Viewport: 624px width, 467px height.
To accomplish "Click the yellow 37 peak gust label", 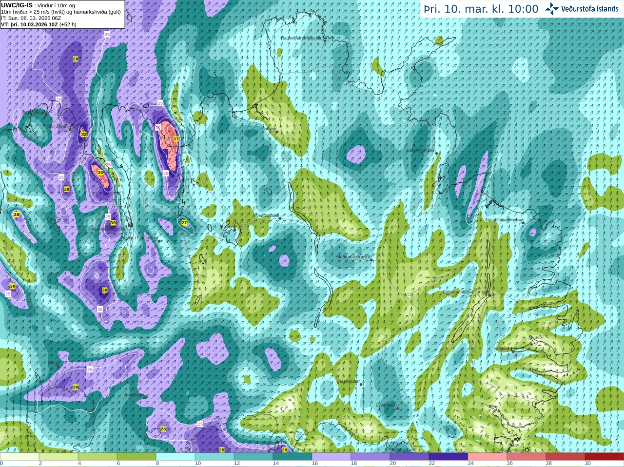I will tap(176, 139).
